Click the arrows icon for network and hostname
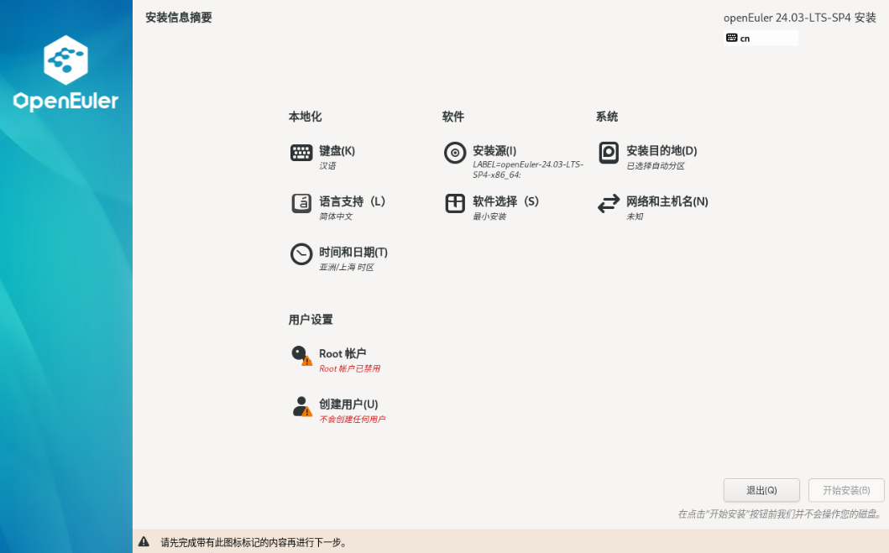 point(609,203)
